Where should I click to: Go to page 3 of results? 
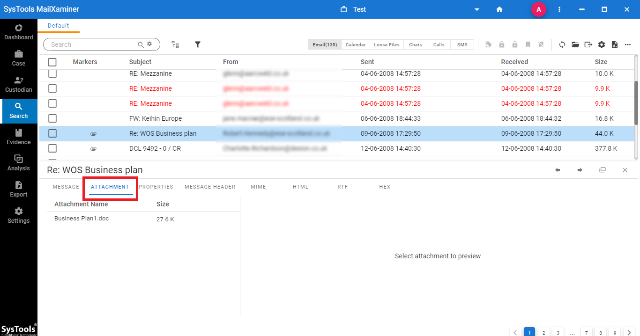tap(558, 332)
